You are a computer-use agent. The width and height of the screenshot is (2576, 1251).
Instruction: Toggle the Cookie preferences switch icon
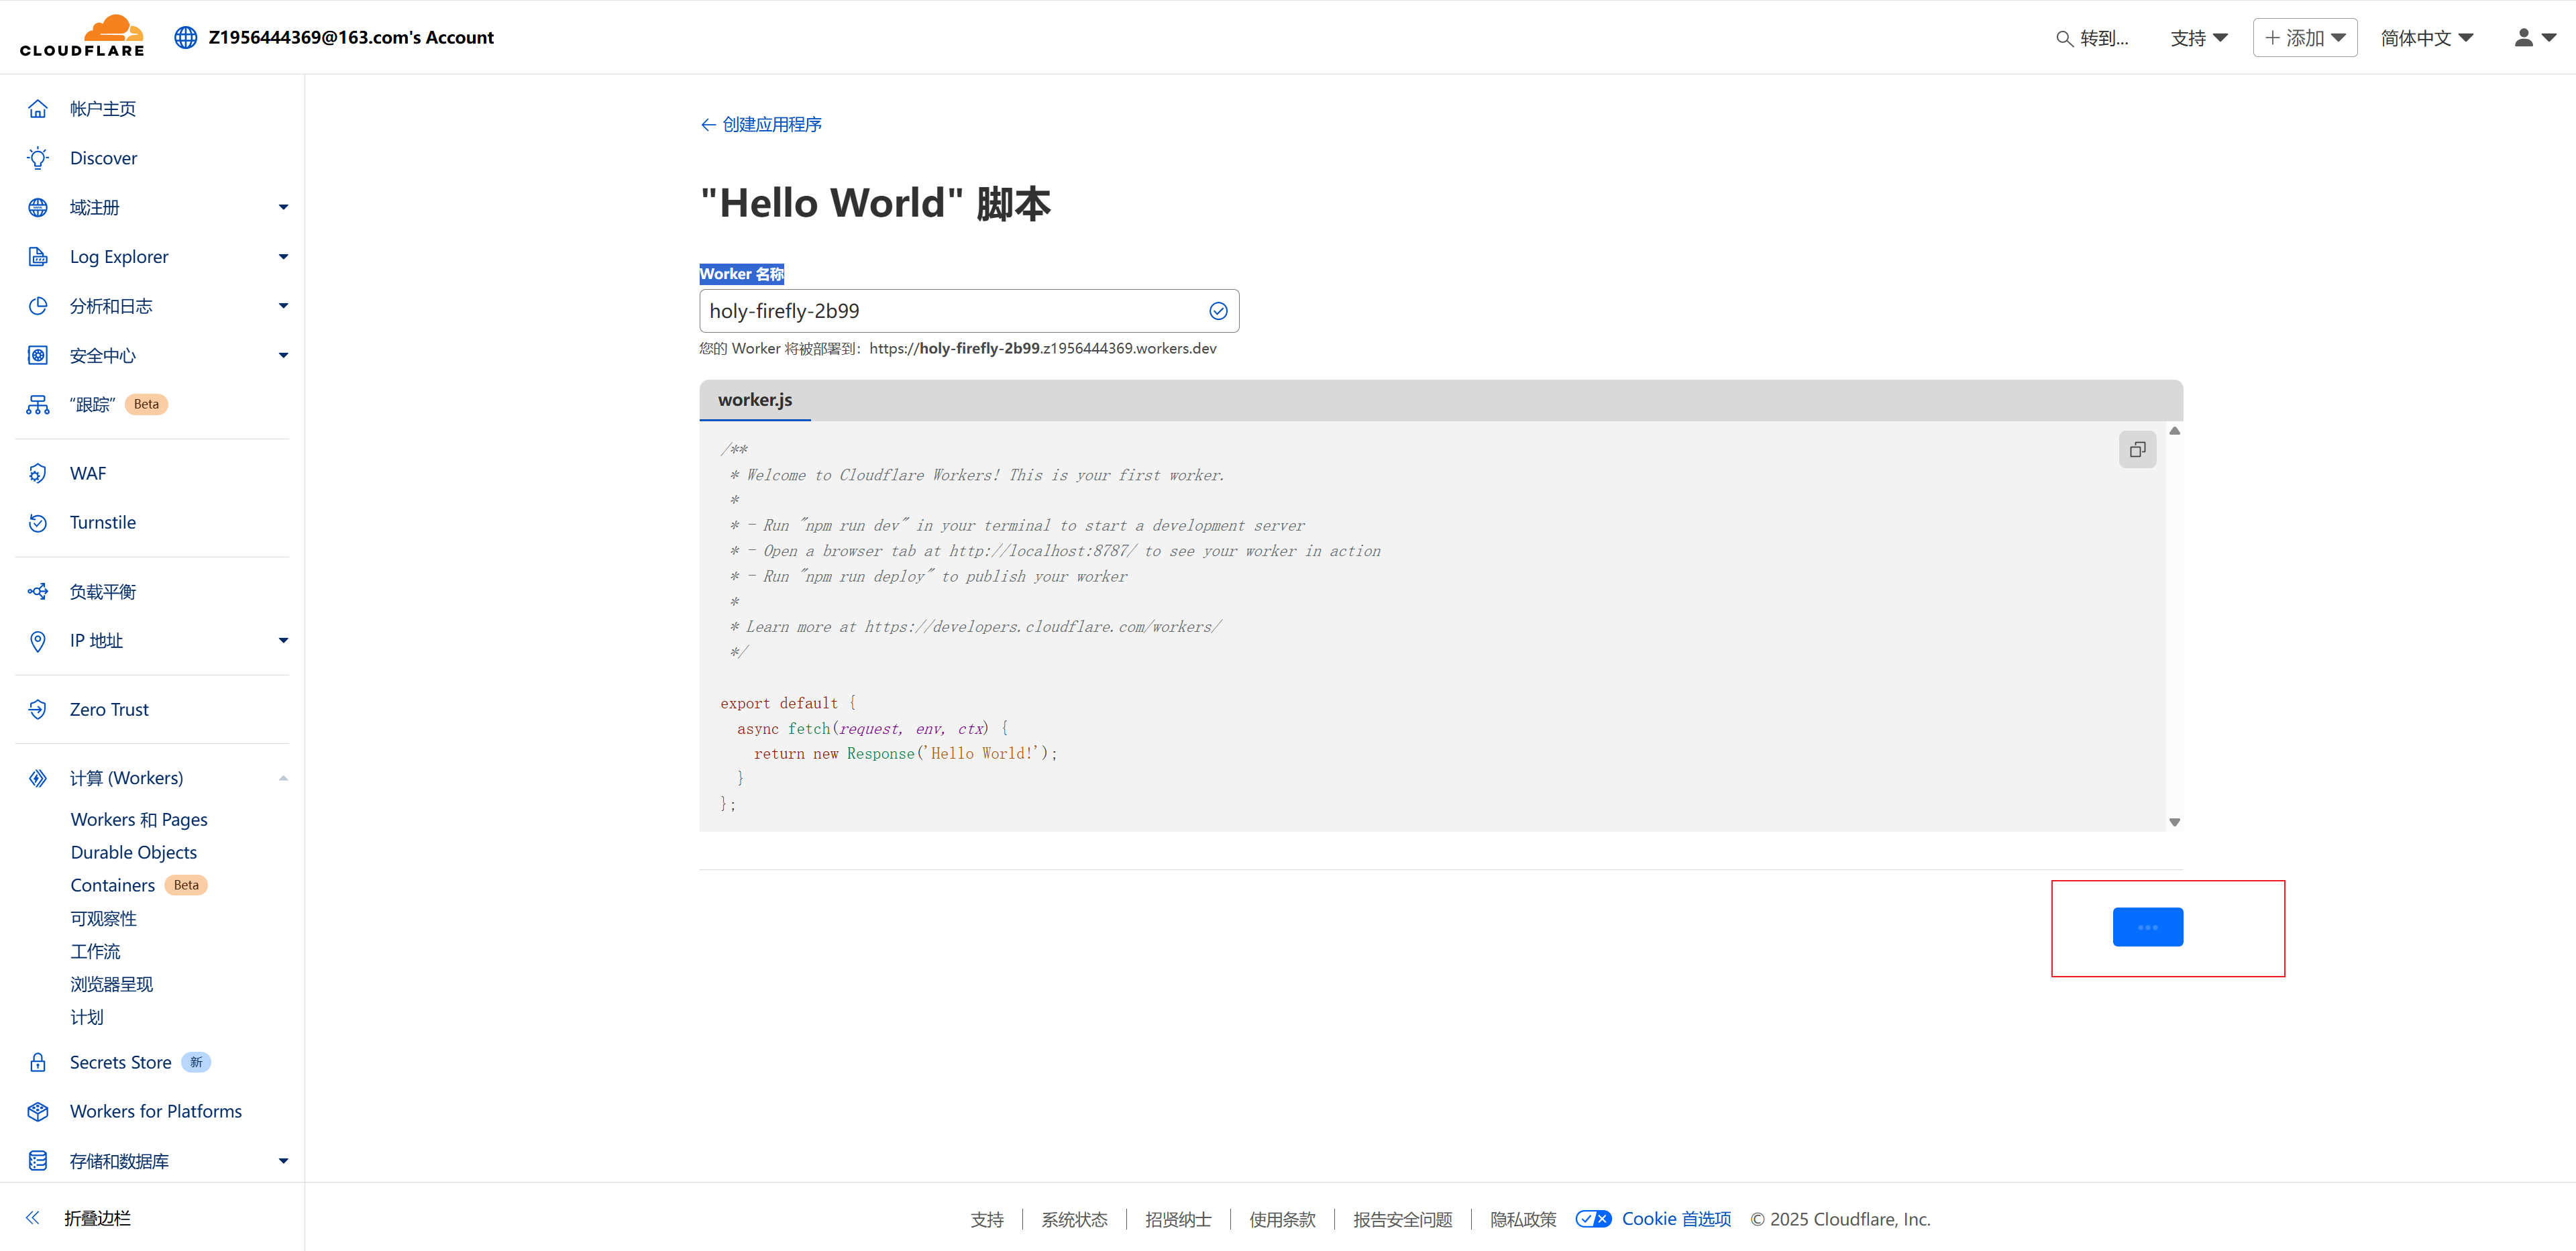point(1593,1219)
